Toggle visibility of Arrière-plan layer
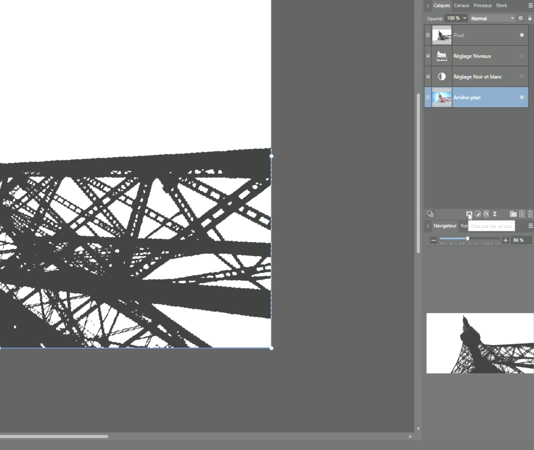The width and height of the screenshot is (534, 450). tap(522, 98)
